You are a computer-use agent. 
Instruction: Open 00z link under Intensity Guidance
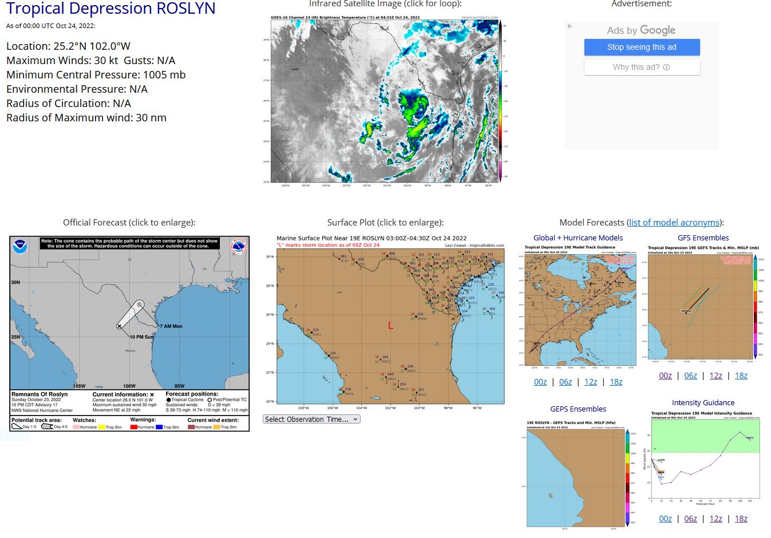(x=665, y=519)
